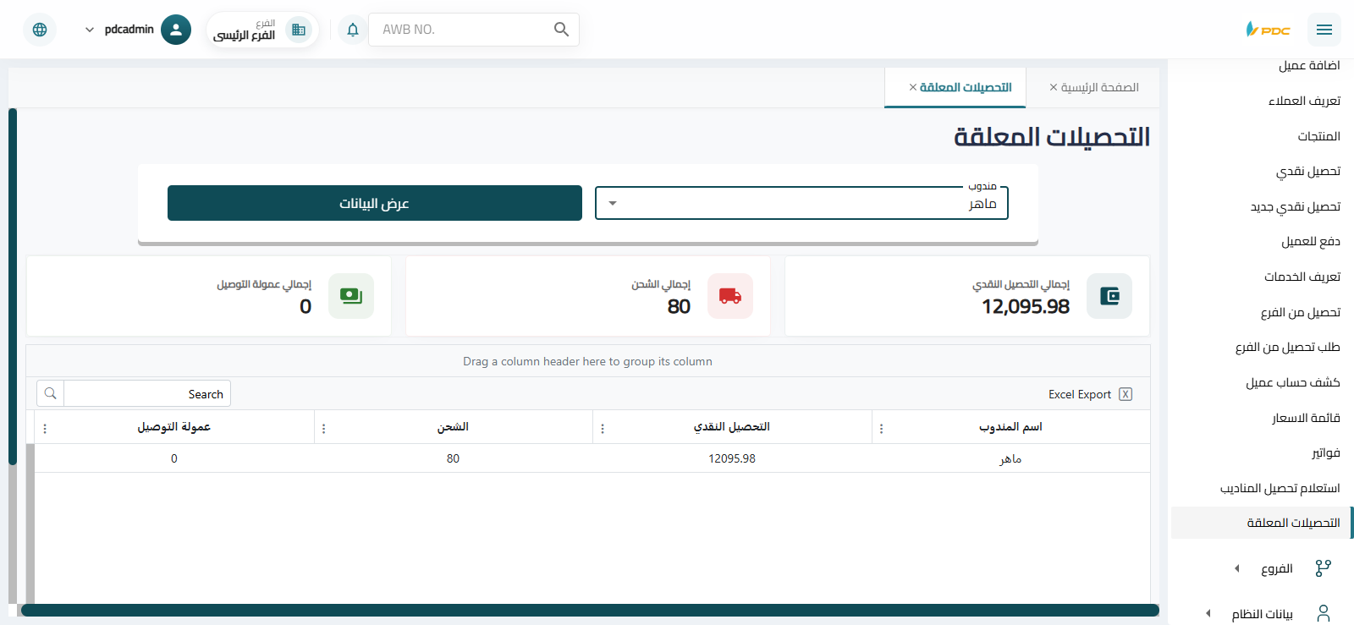Viewport: 1354px width, 625px height.
Task: Close the الصفحة الرئيسية tab
Action: click(x=1054, y=87)
